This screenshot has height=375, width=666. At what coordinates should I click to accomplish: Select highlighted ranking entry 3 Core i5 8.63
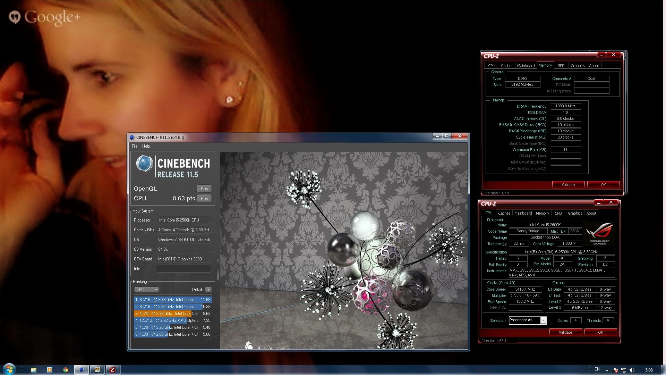pos(172,314)
